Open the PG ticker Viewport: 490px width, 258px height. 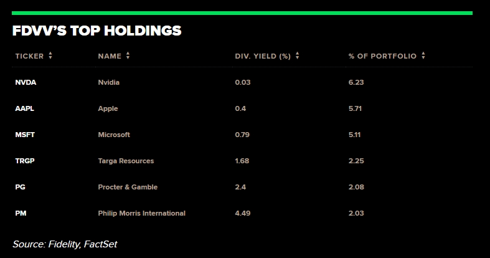click(21, 187)
